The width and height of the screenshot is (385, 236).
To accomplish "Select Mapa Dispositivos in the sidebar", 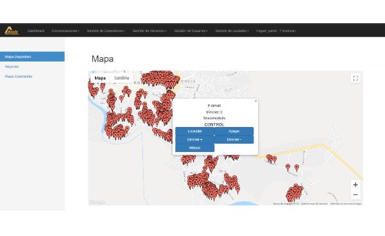I will 32,56.
